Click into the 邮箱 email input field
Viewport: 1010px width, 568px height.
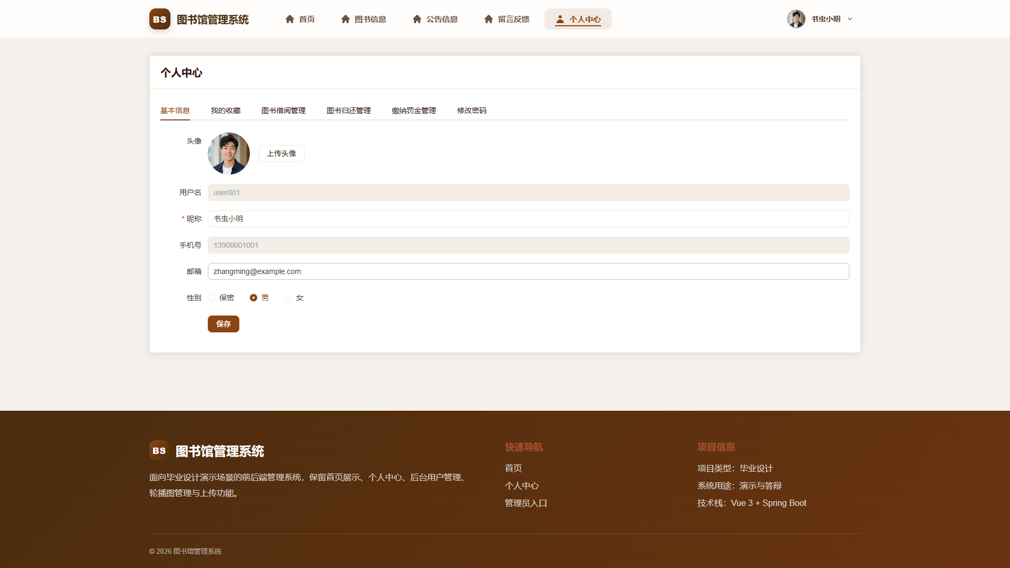528,271
